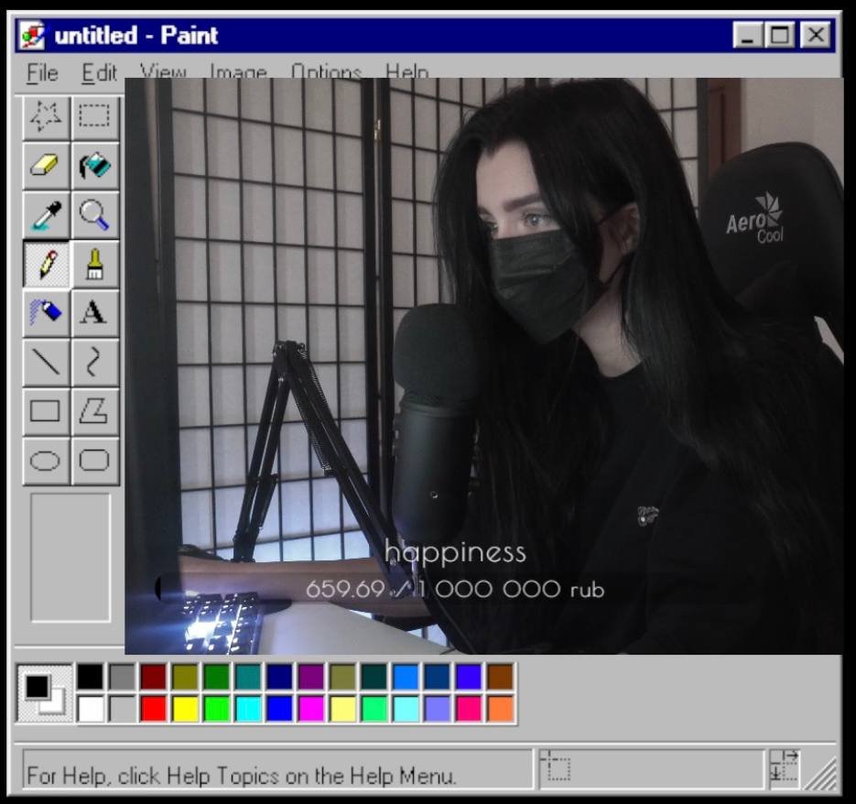Viewport: 856px width, 804px height.
Task: Choose the yellow swatch in palette
Action: tap(185, 709)
